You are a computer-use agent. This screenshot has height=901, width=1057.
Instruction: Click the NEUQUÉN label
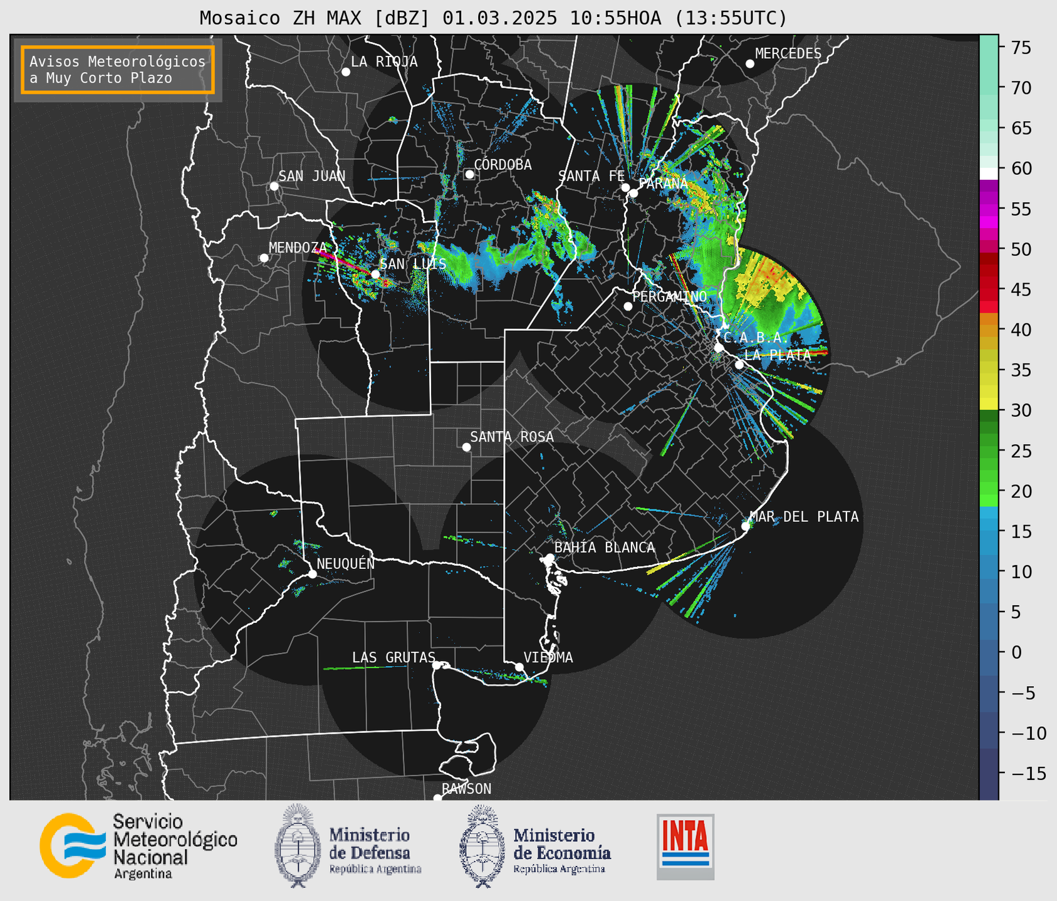click(x=345, y=563)
